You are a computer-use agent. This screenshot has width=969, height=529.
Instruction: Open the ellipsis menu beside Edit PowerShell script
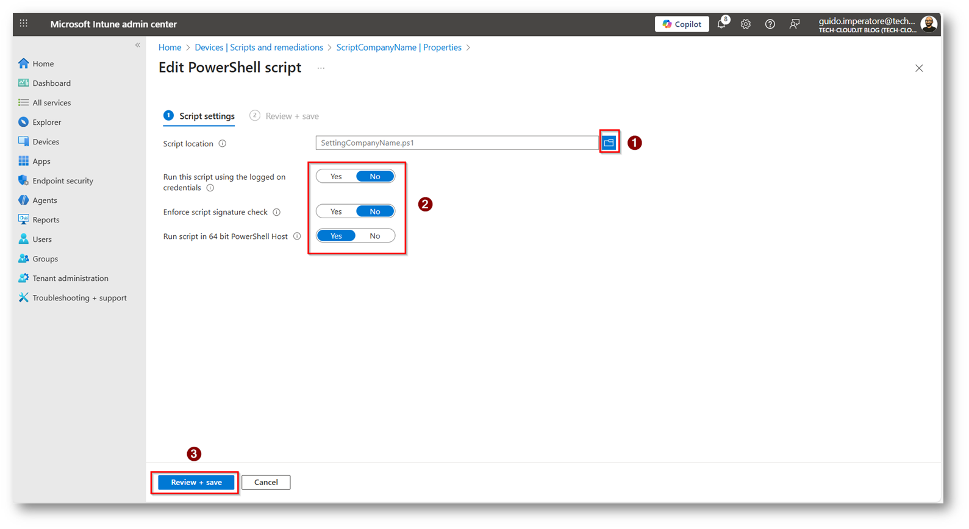321,68
